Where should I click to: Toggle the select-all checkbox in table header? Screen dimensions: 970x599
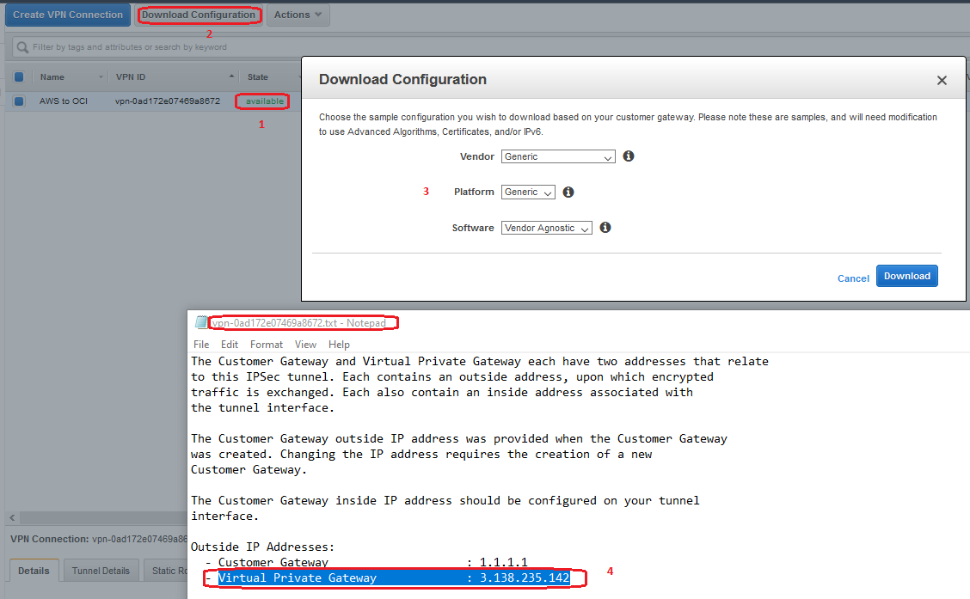pos(19,77)
